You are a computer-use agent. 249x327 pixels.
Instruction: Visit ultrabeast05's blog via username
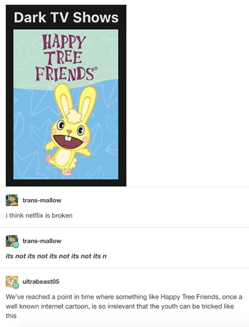[41, 281]
